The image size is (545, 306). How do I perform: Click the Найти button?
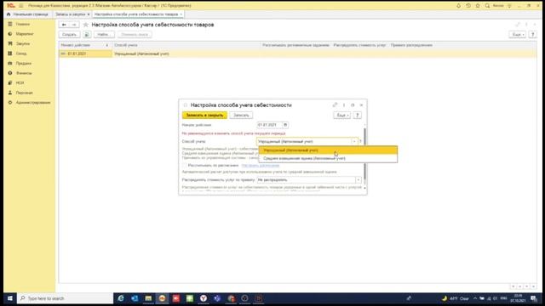click(x=104, y=34)
